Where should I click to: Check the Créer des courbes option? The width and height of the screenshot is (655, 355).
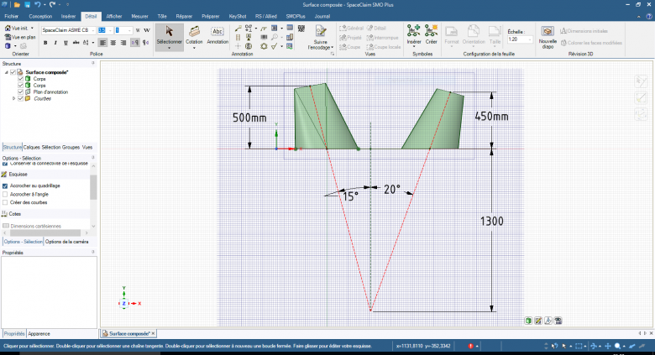pyautogui.click(x=6, y=202)
